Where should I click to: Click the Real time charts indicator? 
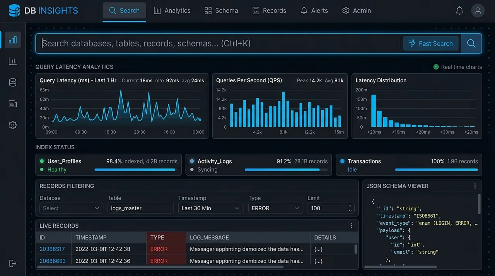[x=457, y=67]
